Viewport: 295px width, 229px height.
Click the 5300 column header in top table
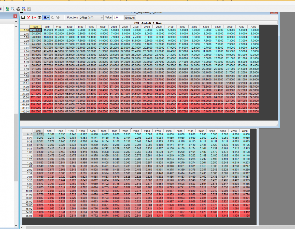click(206, 27)
